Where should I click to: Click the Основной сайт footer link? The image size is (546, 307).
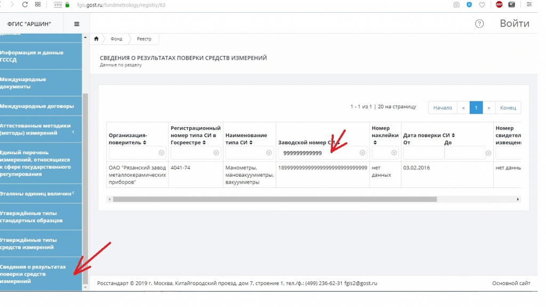click(511, 283)
